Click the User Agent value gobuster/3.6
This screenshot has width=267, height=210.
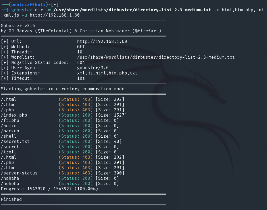click(93, 68)
